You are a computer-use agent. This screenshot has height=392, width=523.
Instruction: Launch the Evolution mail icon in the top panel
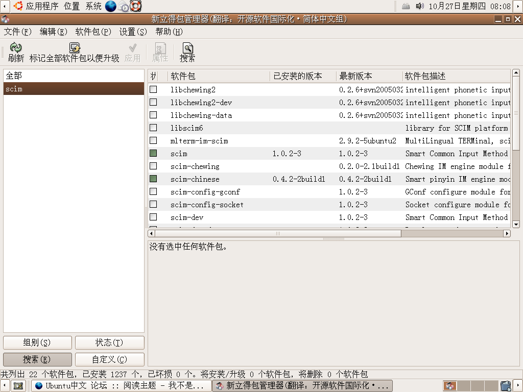[x=123, y=6]
